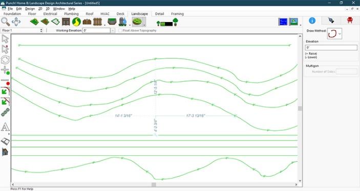Expand the view icons options arrow
360x191 pixels.
300,25
